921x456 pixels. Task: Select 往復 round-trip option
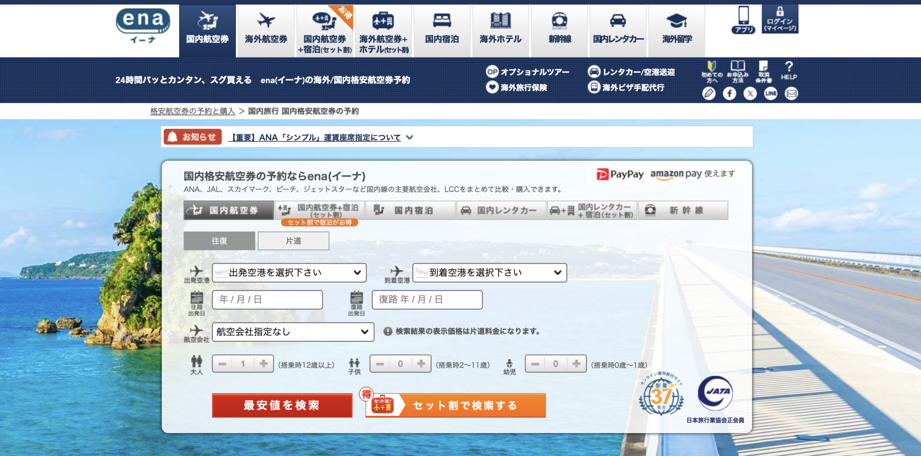(x=219, y=241)
